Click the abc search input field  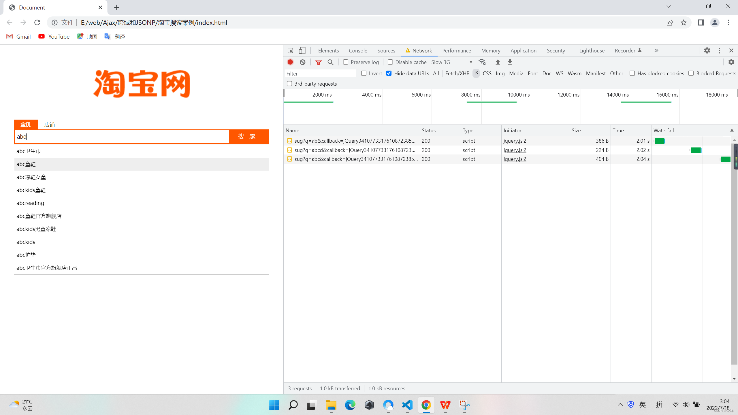122,136
